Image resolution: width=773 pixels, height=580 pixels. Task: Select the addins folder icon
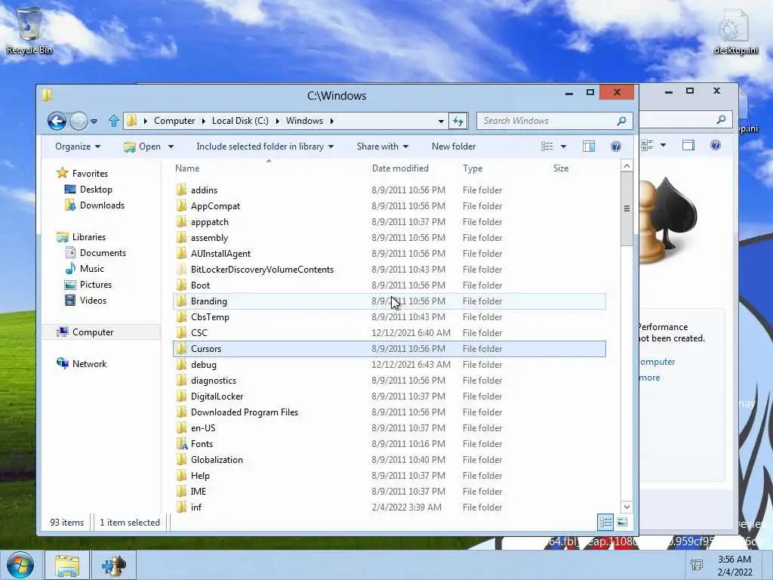click(181, 190)
